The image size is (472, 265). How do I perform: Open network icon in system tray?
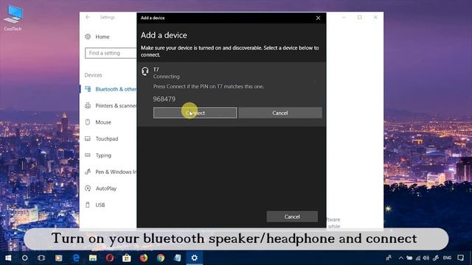click(x=418, y=258)
